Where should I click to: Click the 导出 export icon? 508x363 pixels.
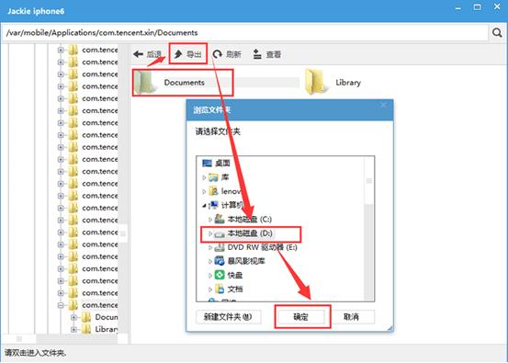178,54
